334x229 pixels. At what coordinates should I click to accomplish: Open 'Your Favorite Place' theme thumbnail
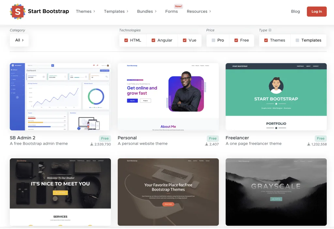[168, 192]
